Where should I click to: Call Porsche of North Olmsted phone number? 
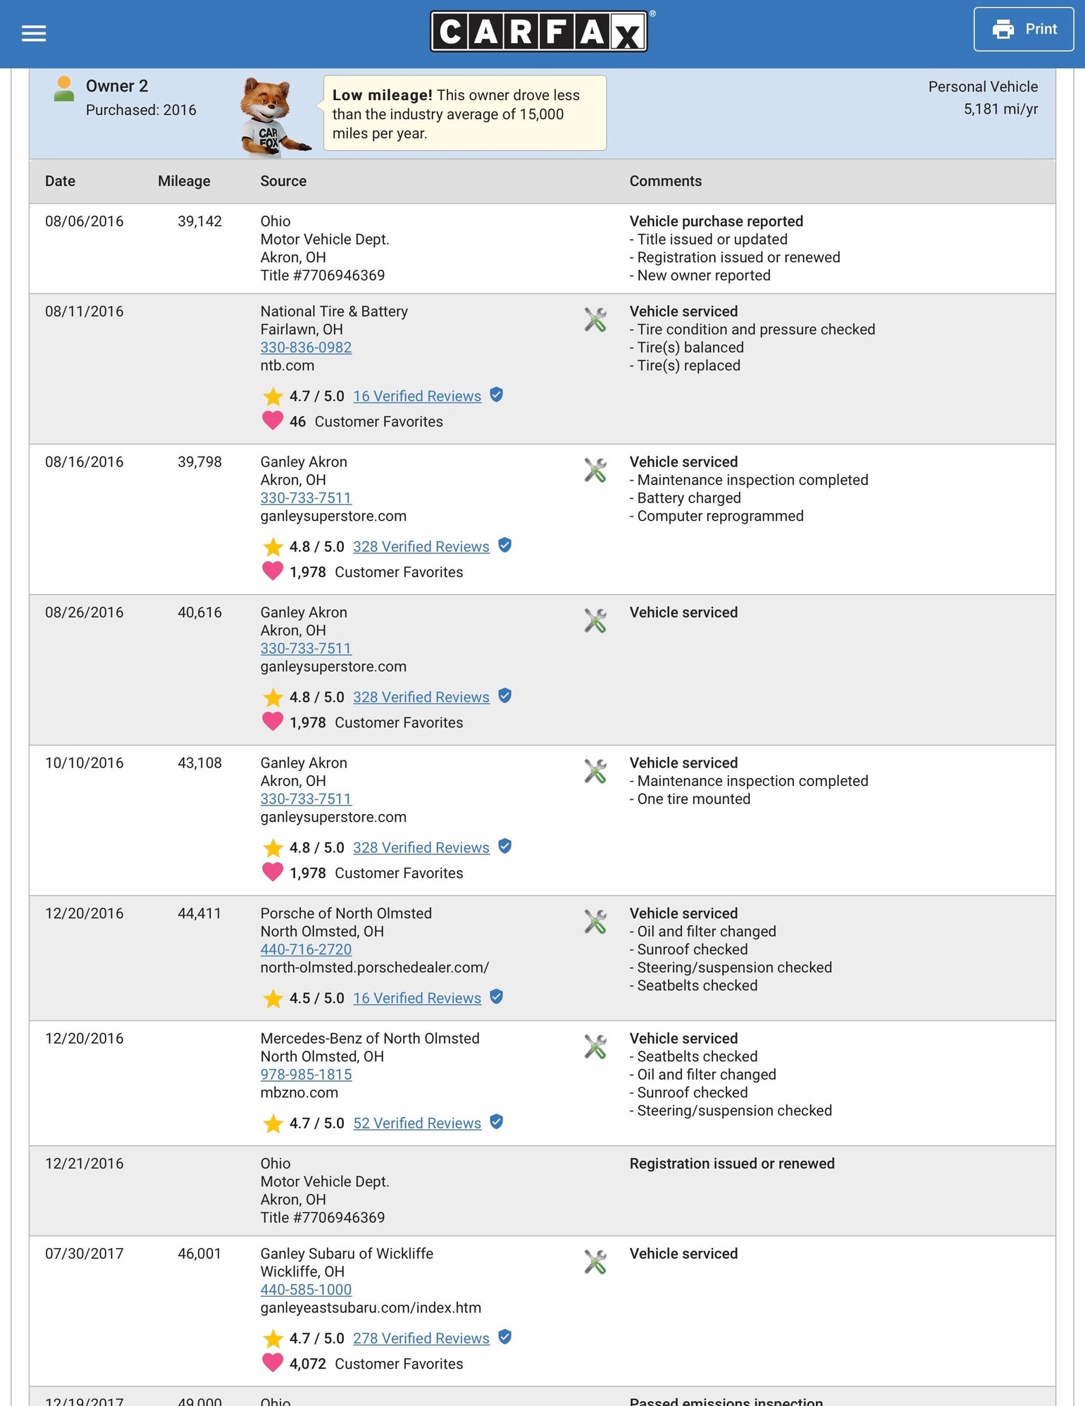click(306, 949)
